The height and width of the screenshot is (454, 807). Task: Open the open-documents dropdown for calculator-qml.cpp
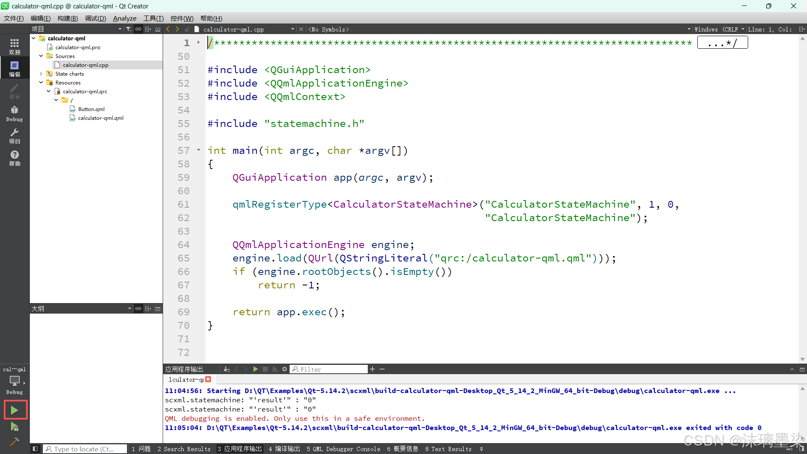coord(248,29)
